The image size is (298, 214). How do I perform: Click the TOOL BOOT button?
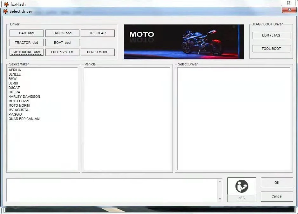[x=271, y=49]
